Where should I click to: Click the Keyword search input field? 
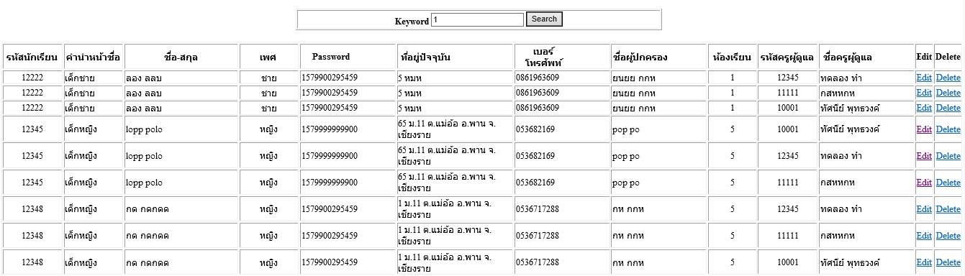click(477, 19)
